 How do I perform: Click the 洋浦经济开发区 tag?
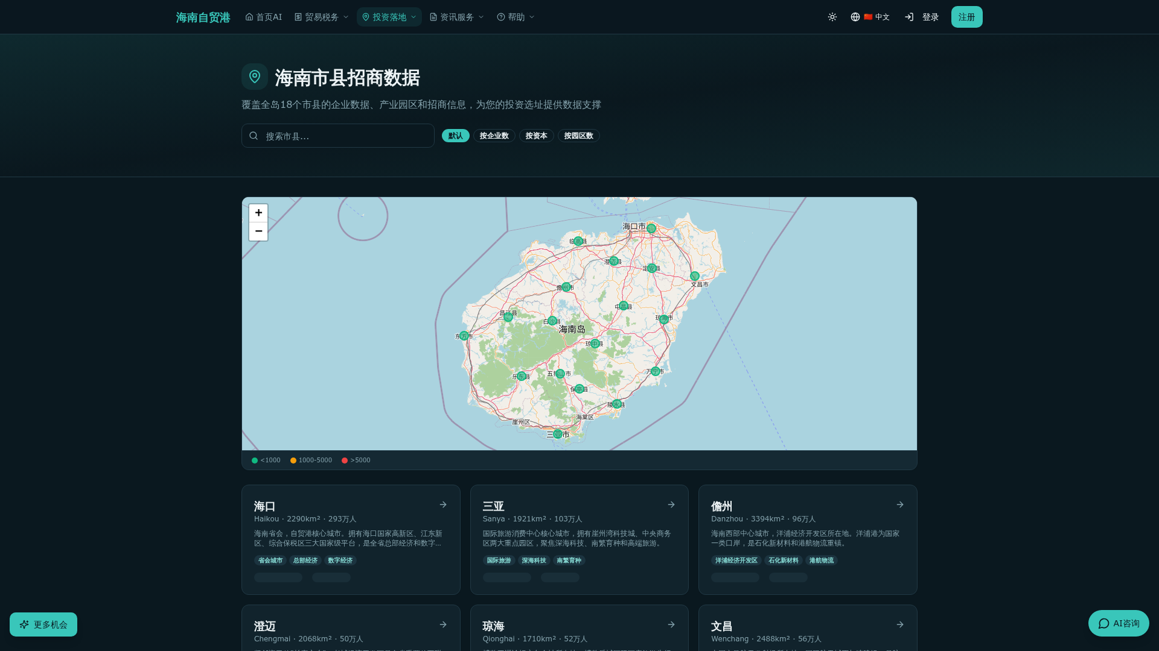tap(736, 561)
